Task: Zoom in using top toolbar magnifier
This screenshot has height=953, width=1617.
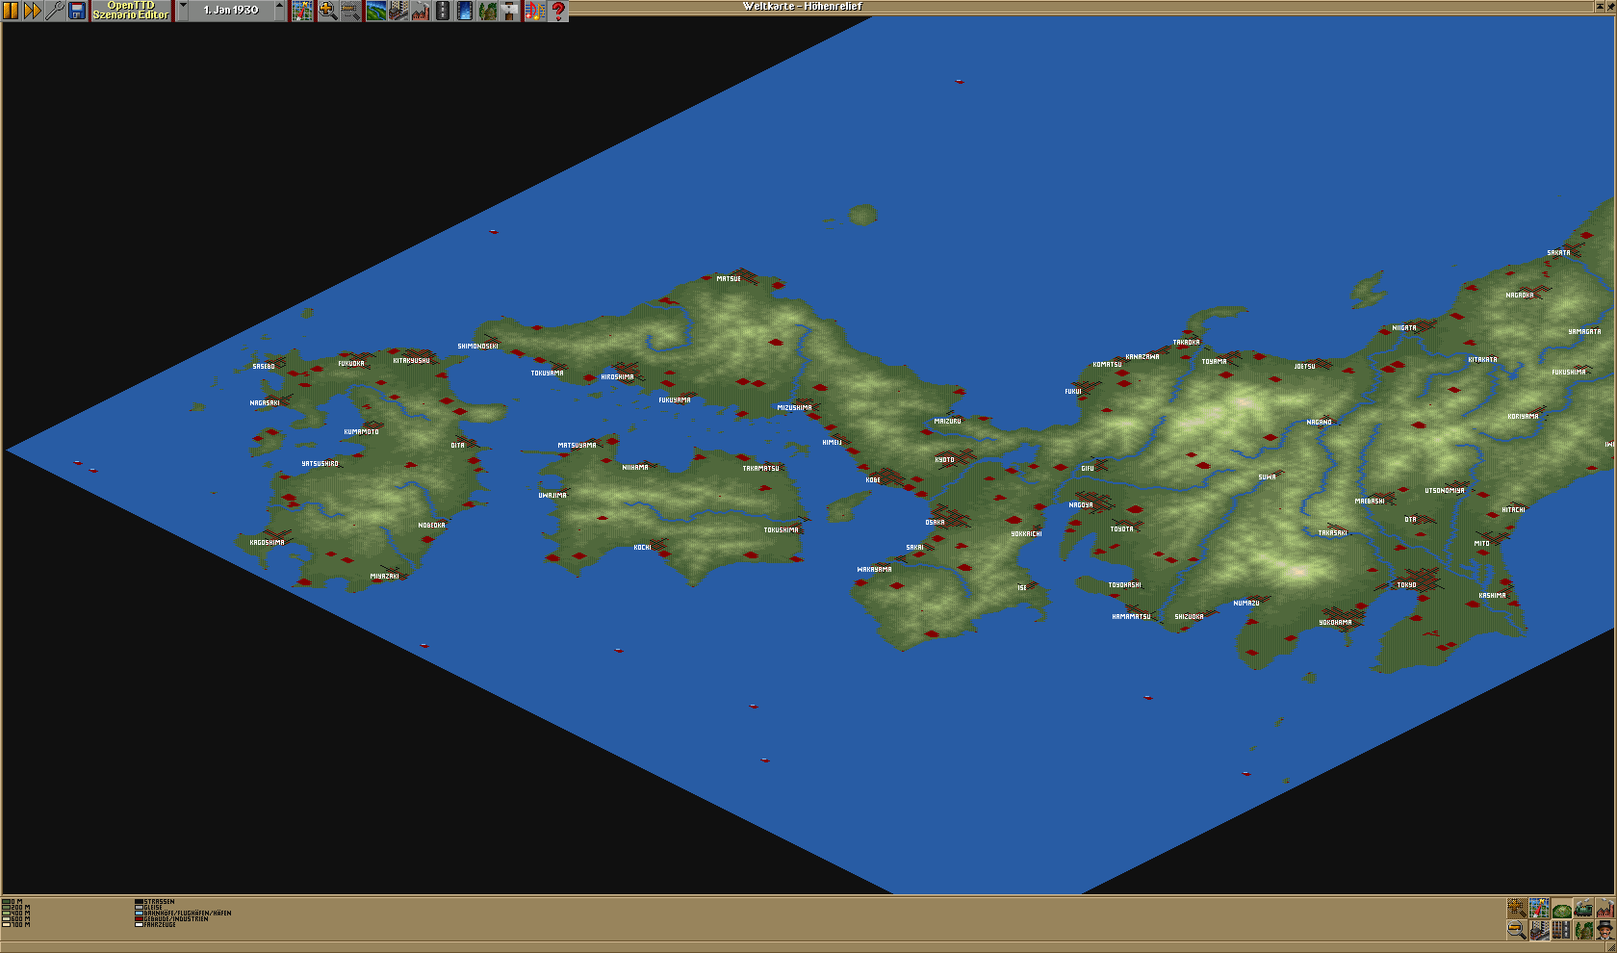Action: [327, 11]
